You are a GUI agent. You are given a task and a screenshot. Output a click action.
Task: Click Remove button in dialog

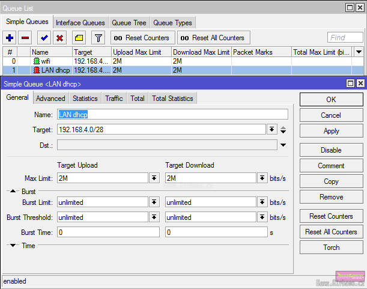[332, 197]
